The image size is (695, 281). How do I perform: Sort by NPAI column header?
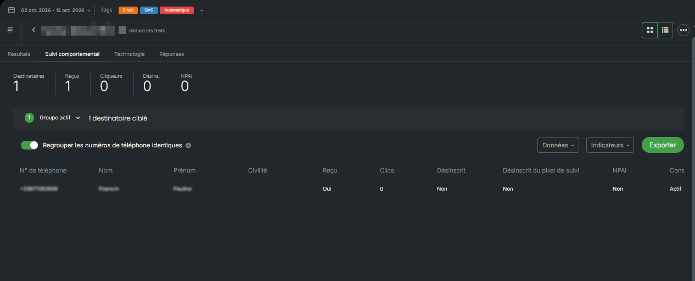[619, 170]
